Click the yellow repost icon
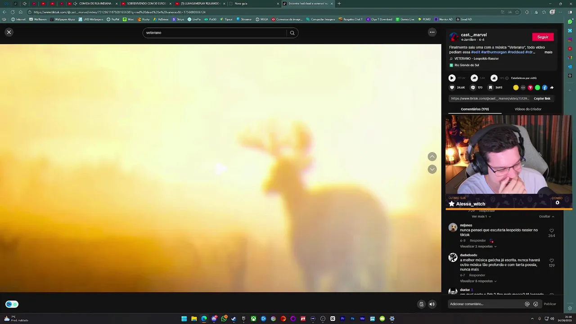Image resolution: width=576 pixels, height=324 pixels. pos(516,88)
